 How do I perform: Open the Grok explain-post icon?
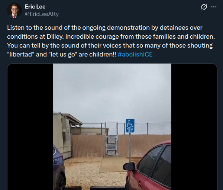point(204,7)
